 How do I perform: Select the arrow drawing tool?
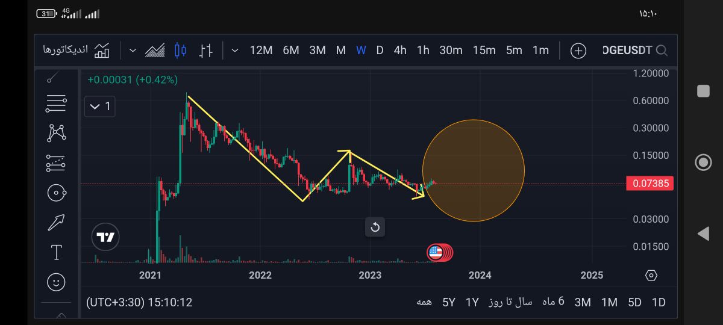[56, 223]
